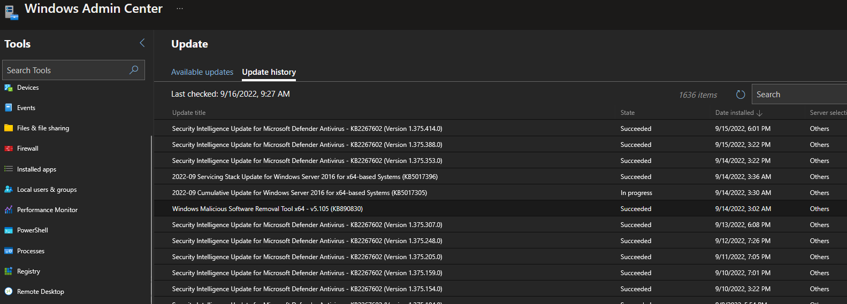Click the Search Tools input field
The width and height of the screenshot is (847, 304).
point(74,70)
